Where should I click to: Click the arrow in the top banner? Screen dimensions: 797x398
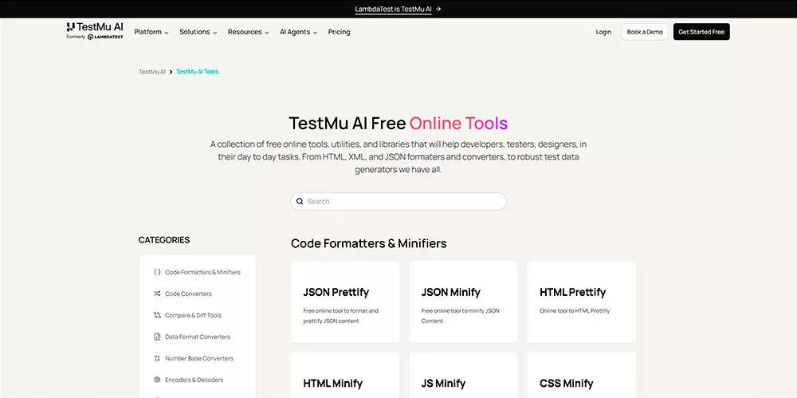coord(438,9)
